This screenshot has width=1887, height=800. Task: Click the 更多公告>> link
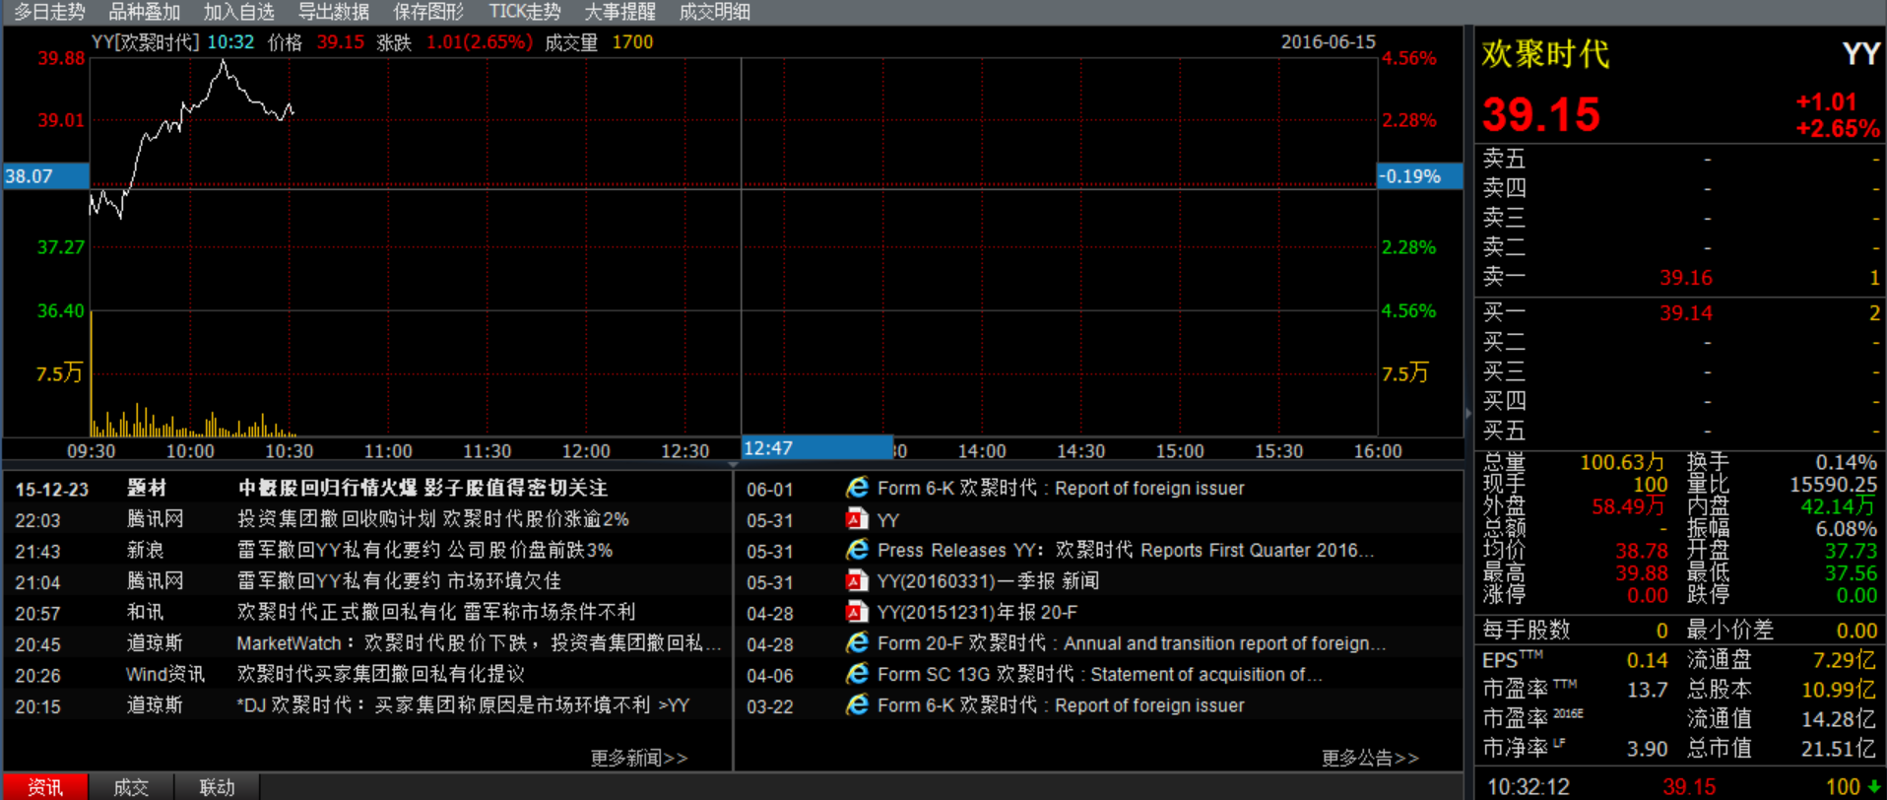point(1369,758)
